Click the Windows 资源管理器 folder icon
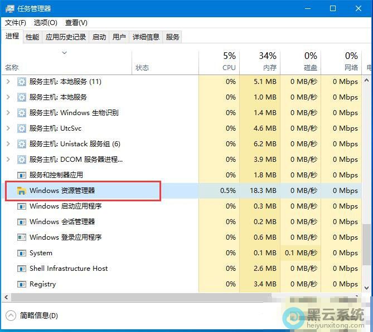The width and height of the screenshot is (373, 332). click(x=21, y=191)
